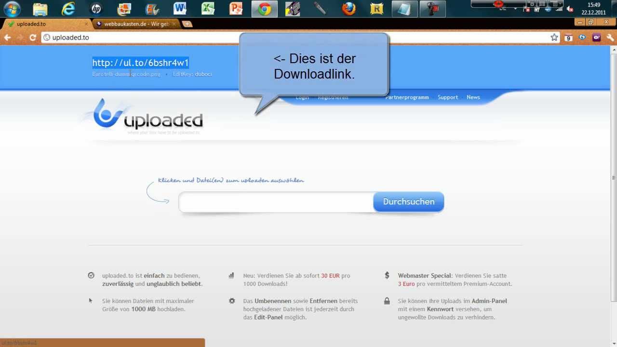Open Microsoft PowerPoint from the taskbar
Viewport: 617px width, 347px height.
click(x=236, y=9)
